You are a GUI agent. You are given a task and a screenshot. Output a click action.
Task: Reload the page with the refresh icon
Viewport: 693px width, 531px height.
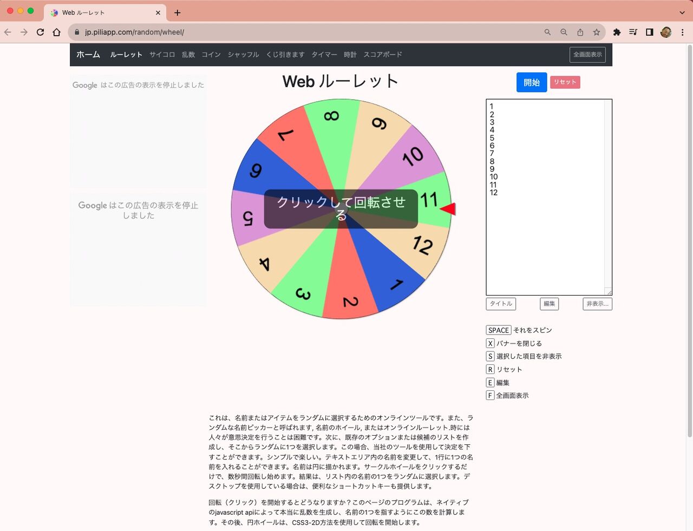click(40, 32)
